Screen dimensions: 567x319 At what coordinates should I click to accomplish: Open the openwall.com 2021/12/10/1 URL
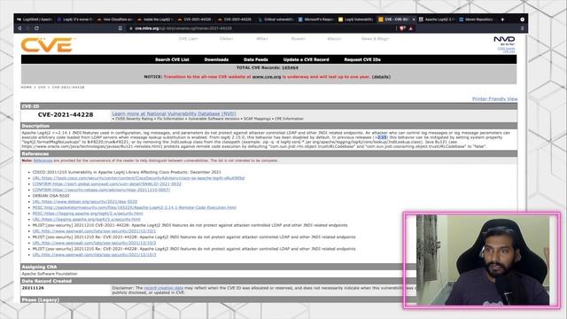click(x=95, y=230)
